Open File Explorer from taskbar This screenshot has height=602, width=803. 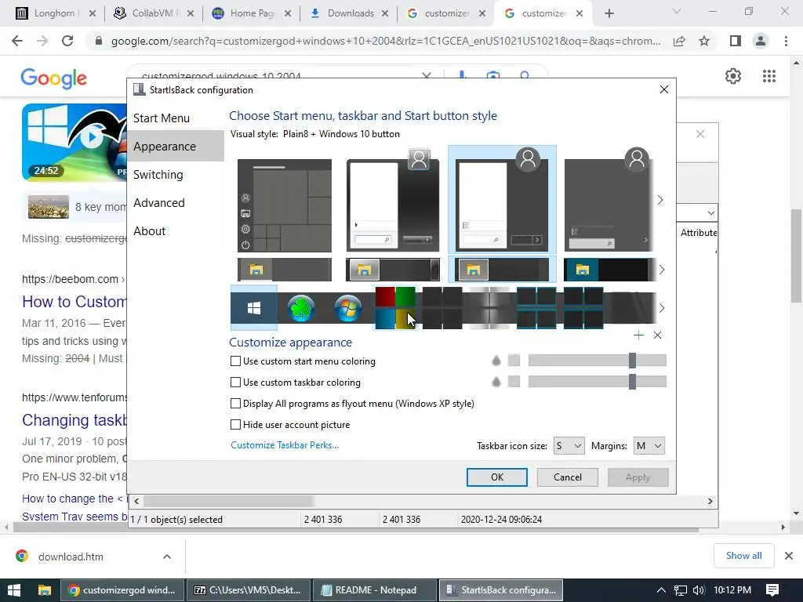(x=45, y=590)
